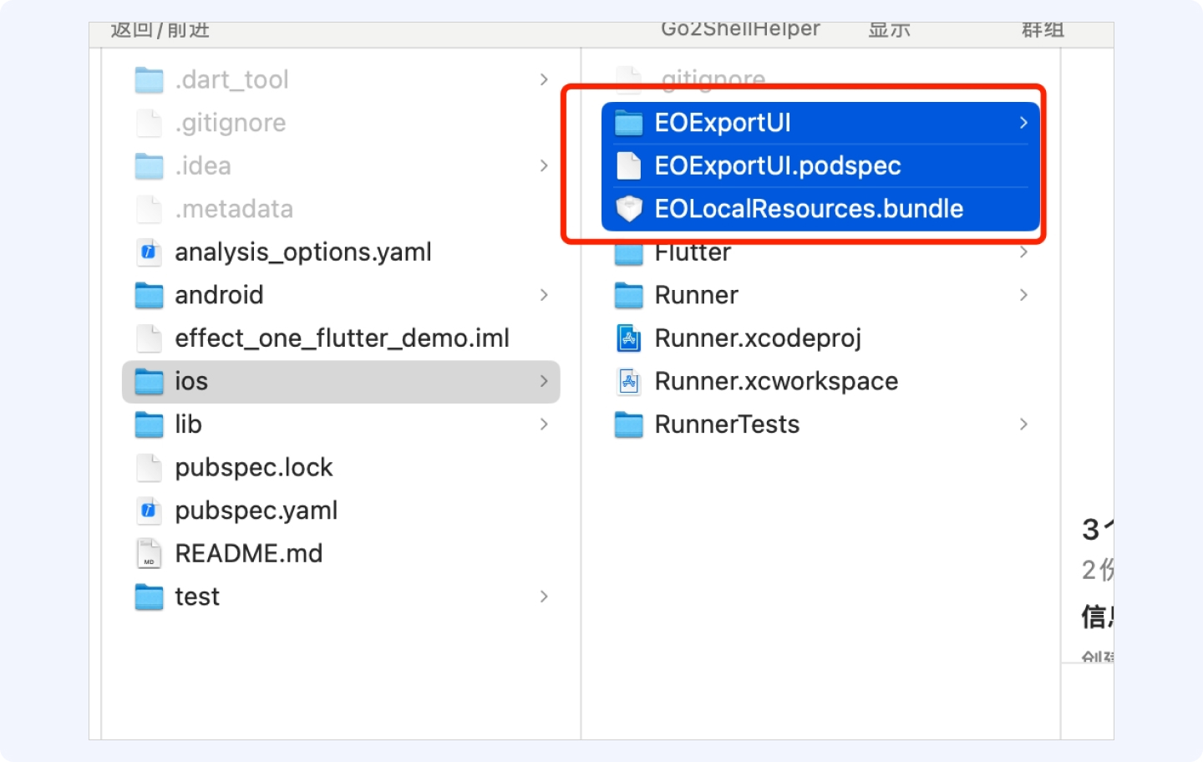Click the Runner.xcworkspace workspace icon
Screen dimensions: 1203x762
(629, 382)
